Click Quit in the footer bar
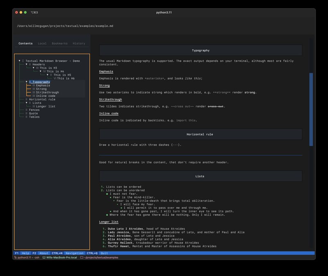This screenshot has width=328, height=276. click(104, 253)
